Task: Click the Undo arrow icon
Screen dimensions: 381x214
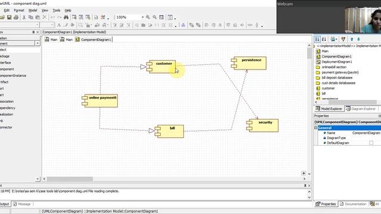Action: (x=52, y=17)
